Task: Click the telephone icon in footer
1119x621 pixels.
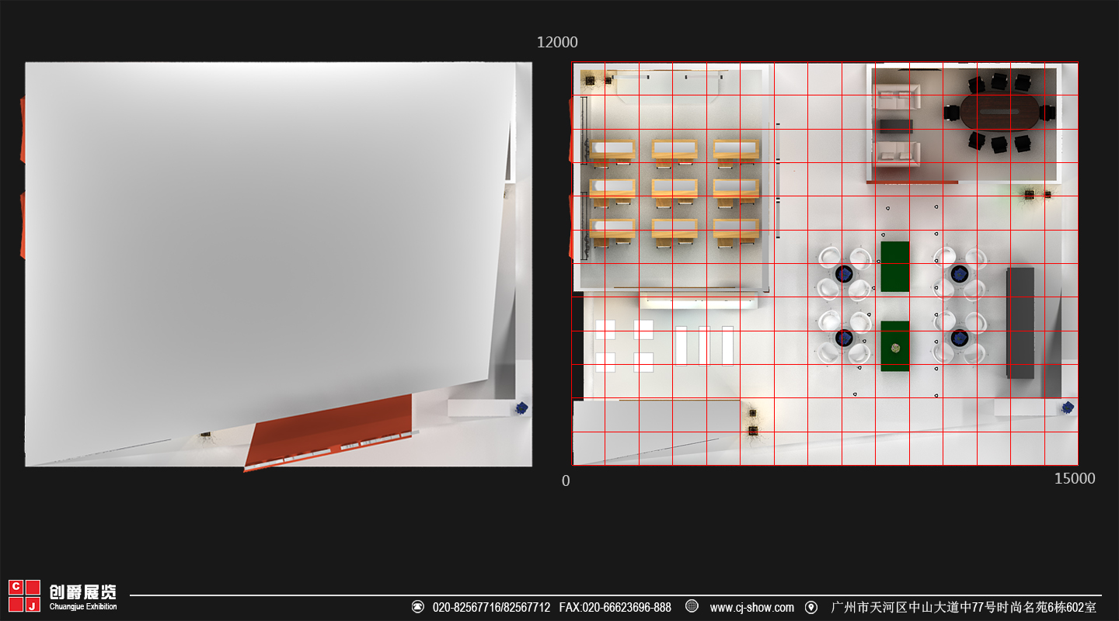Action: click(x=417, y=607)
